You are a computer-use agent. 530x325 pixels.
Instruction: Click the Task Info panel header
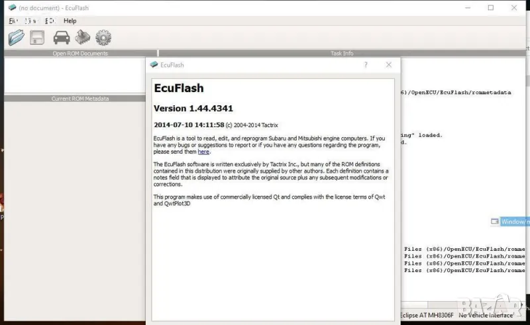(x=342, y=54)
